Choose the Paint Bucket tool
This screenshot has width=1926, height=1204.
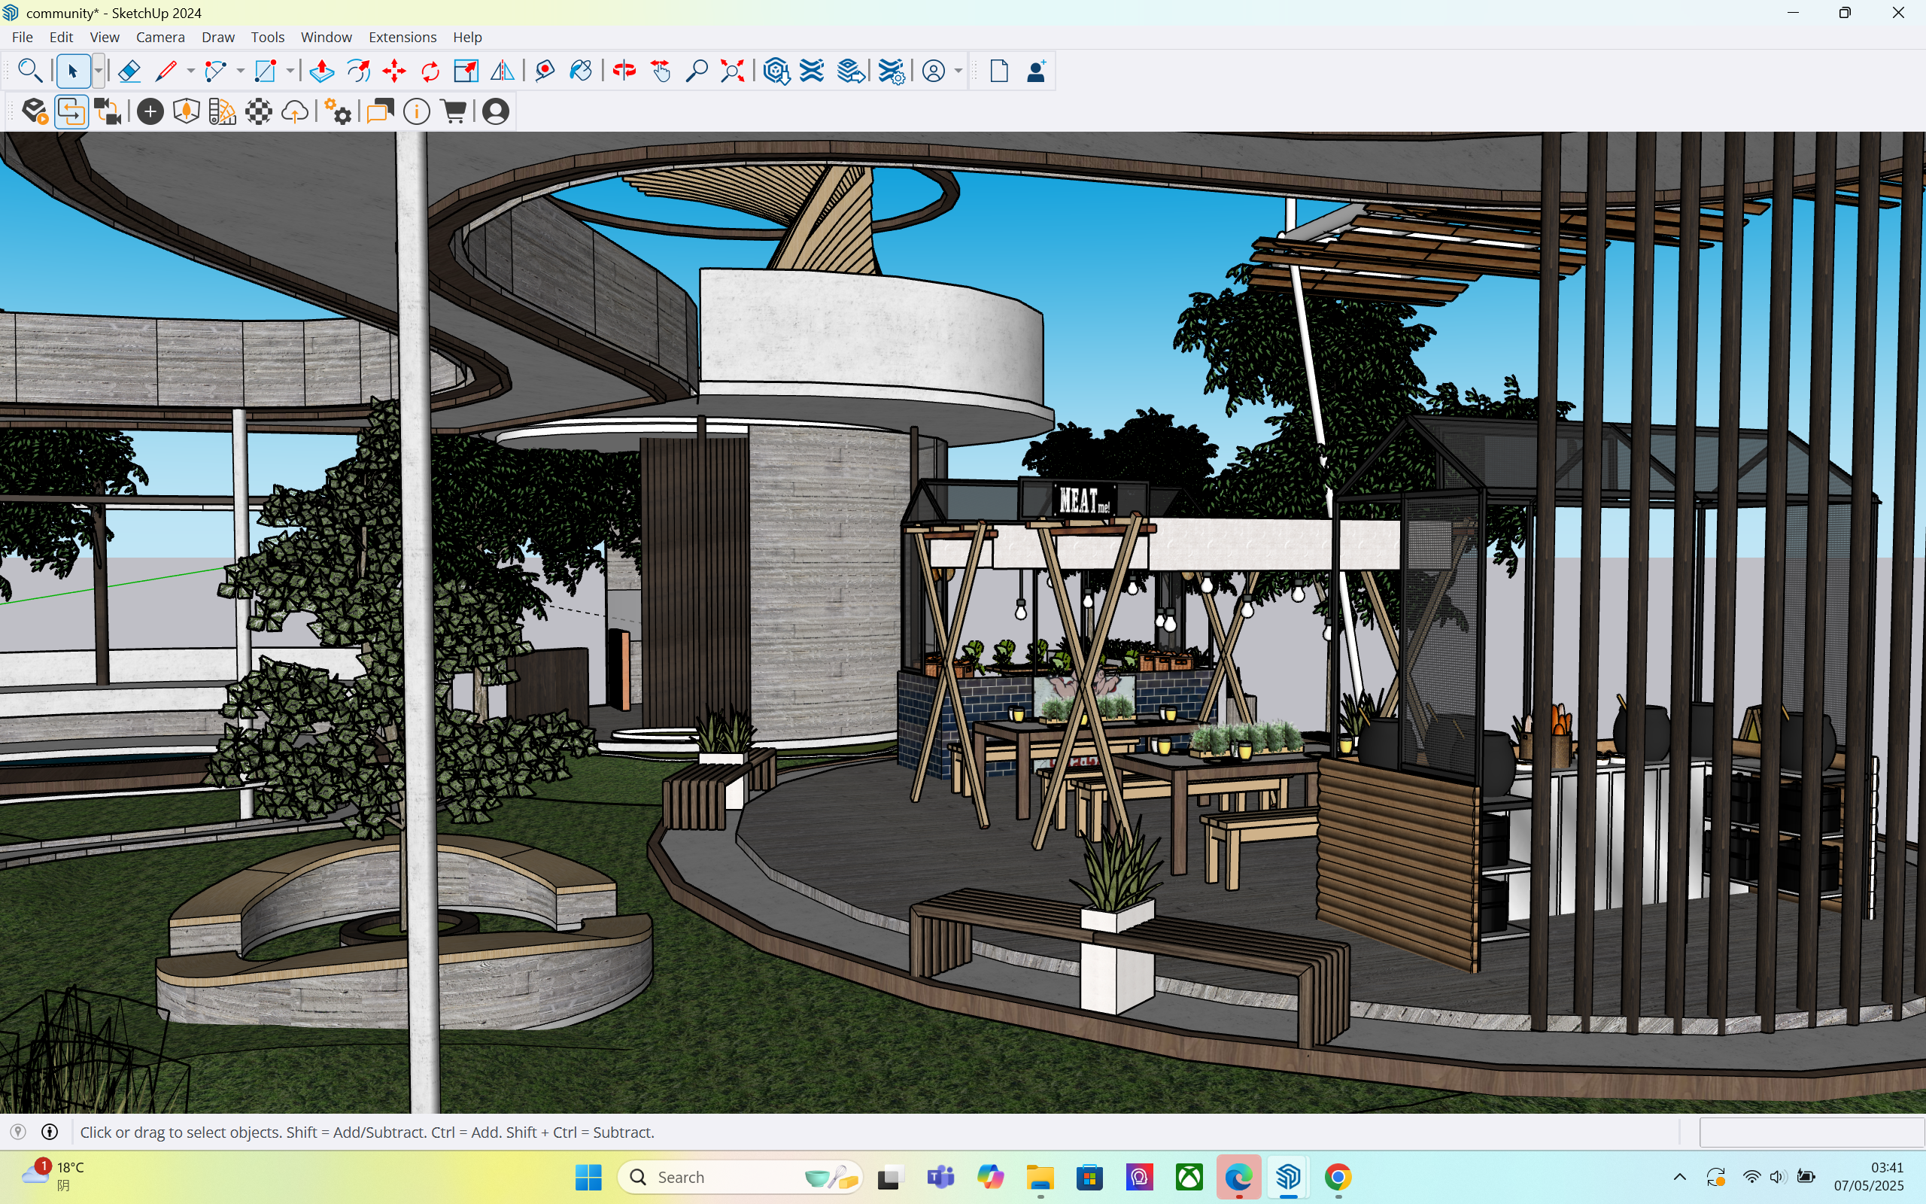[581, 71]
